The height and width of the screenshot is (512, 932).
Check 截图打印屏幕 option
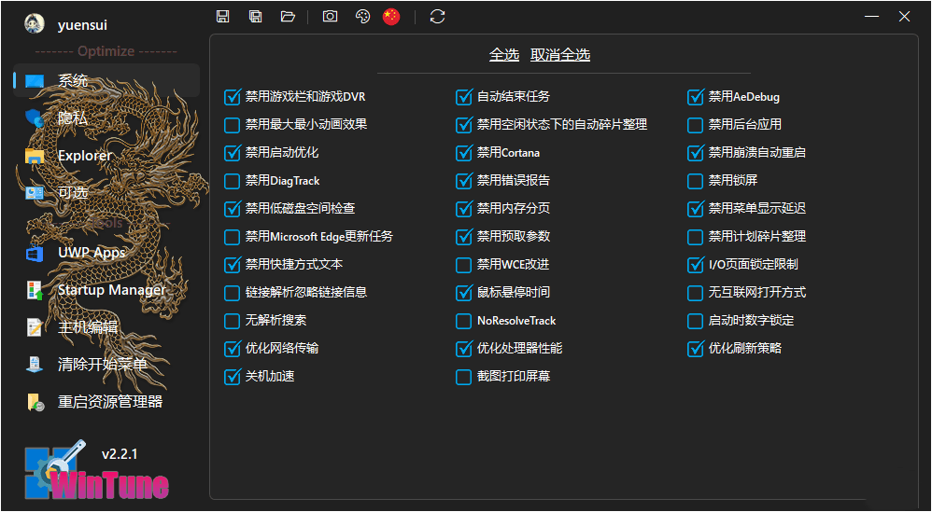463,377
